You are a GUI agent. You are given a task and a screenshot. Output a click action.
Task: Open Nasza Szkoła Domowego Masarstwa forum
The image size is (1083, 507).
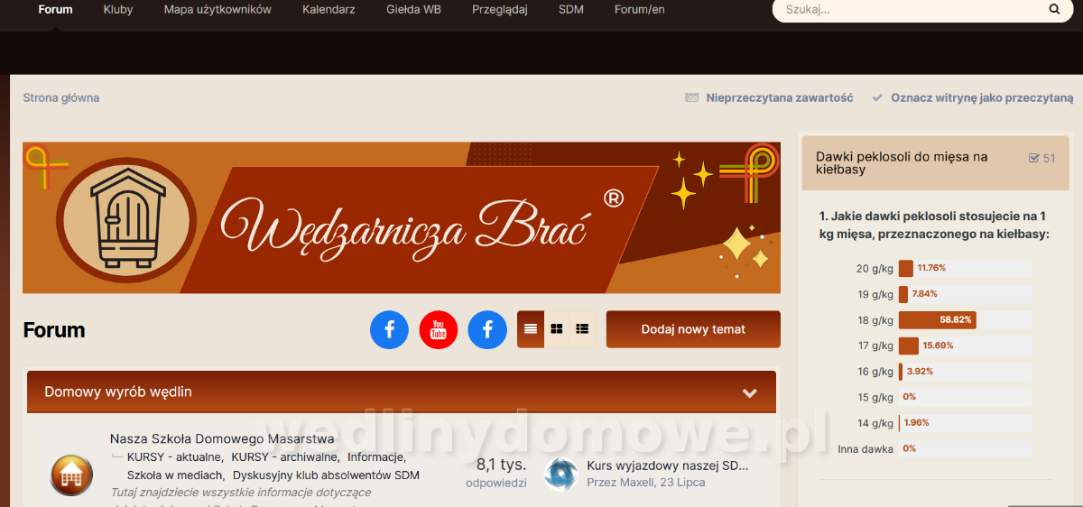222,438
